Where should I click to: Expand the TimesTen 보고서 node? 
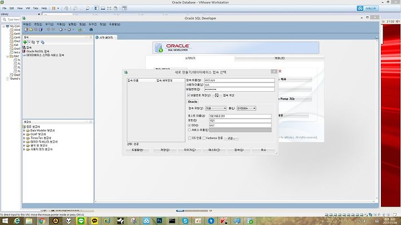[x=24, y=138]
